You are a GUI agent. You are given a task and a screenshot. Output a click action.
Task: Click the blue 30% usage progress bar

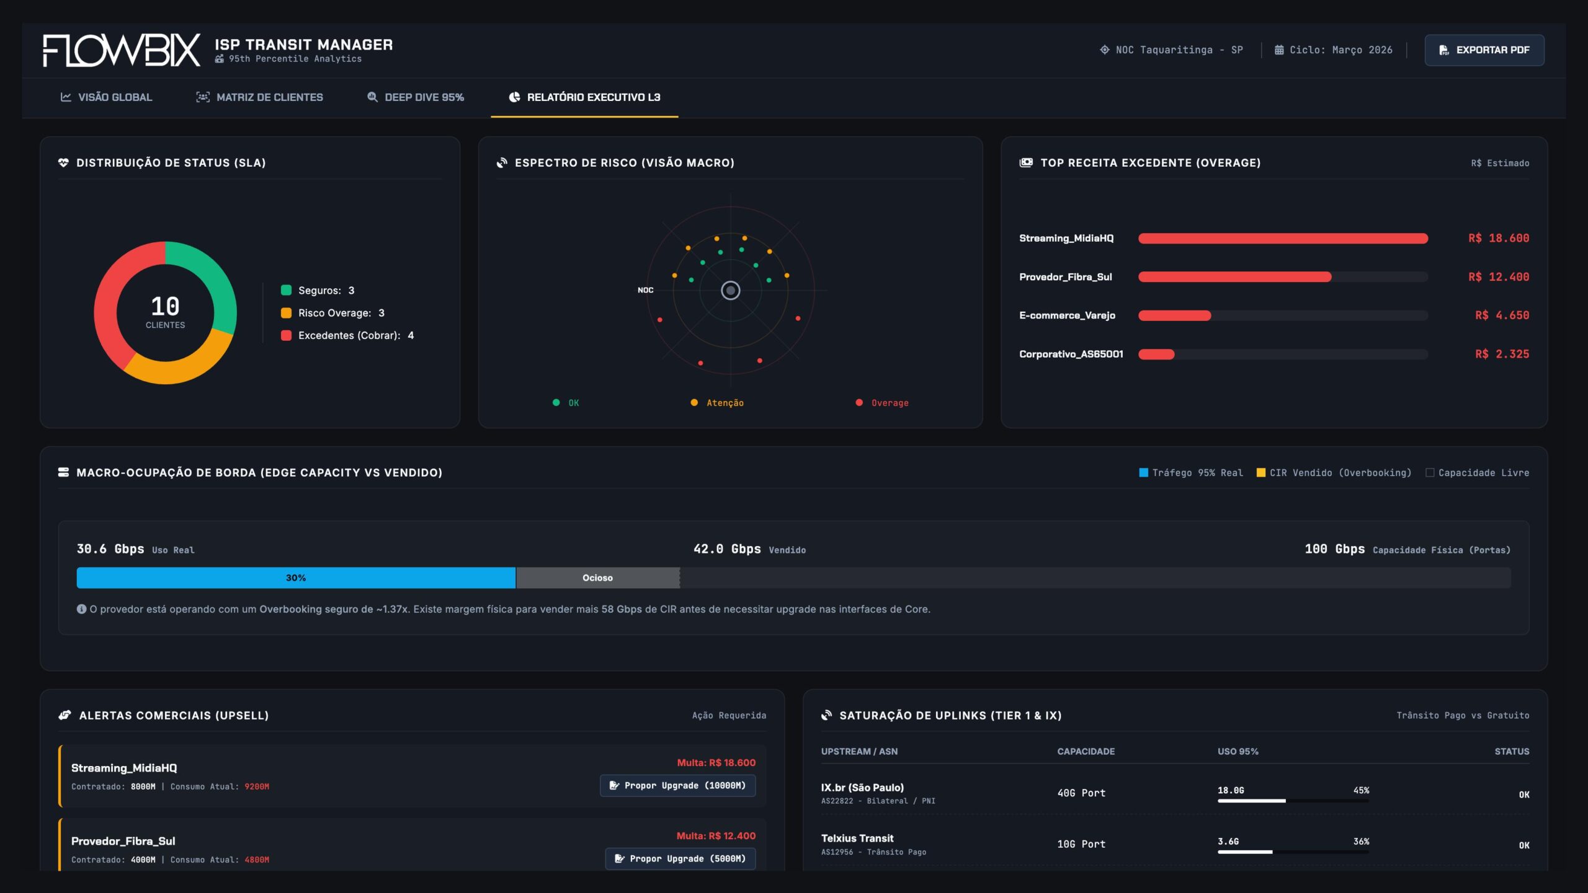click(x=295, y=577)
